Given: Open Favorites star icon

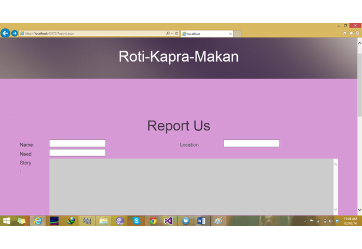Looking at the screenshot, I should pyautogui.click(x=351, y=33).
